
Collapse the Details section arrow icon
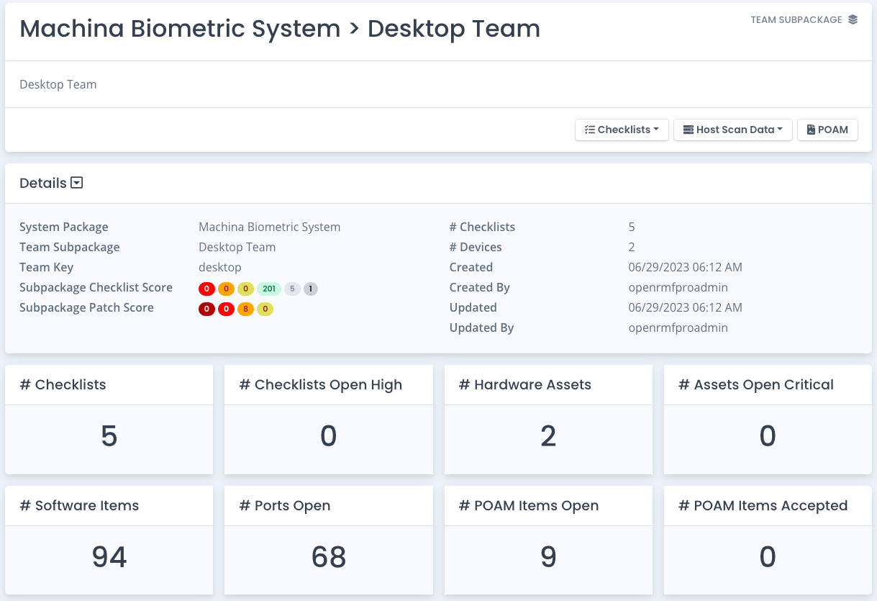pos(77,183)
